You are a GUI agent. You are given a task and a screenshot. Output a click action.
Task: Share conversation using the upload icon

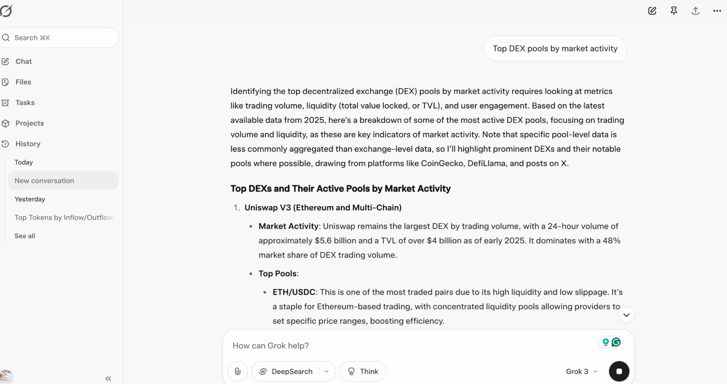(695, 11)
